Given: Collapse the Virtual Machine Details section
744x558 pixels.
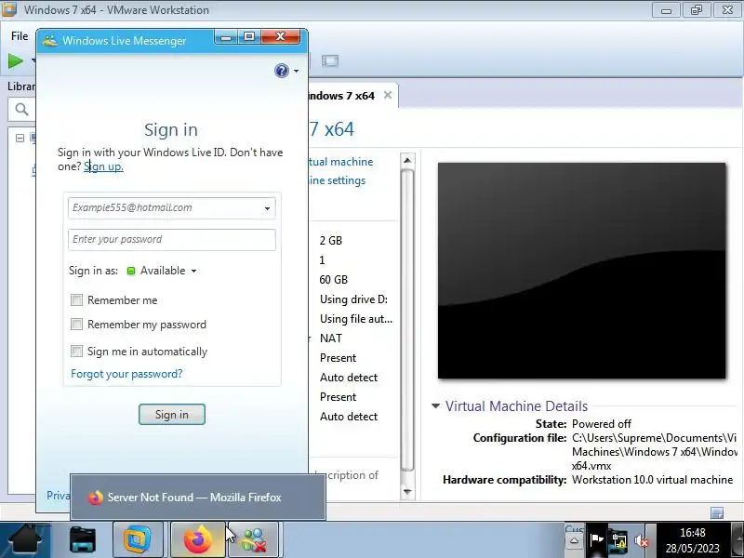Looking at the screenshot, I should pyautogui.click(x=435, y=405).
